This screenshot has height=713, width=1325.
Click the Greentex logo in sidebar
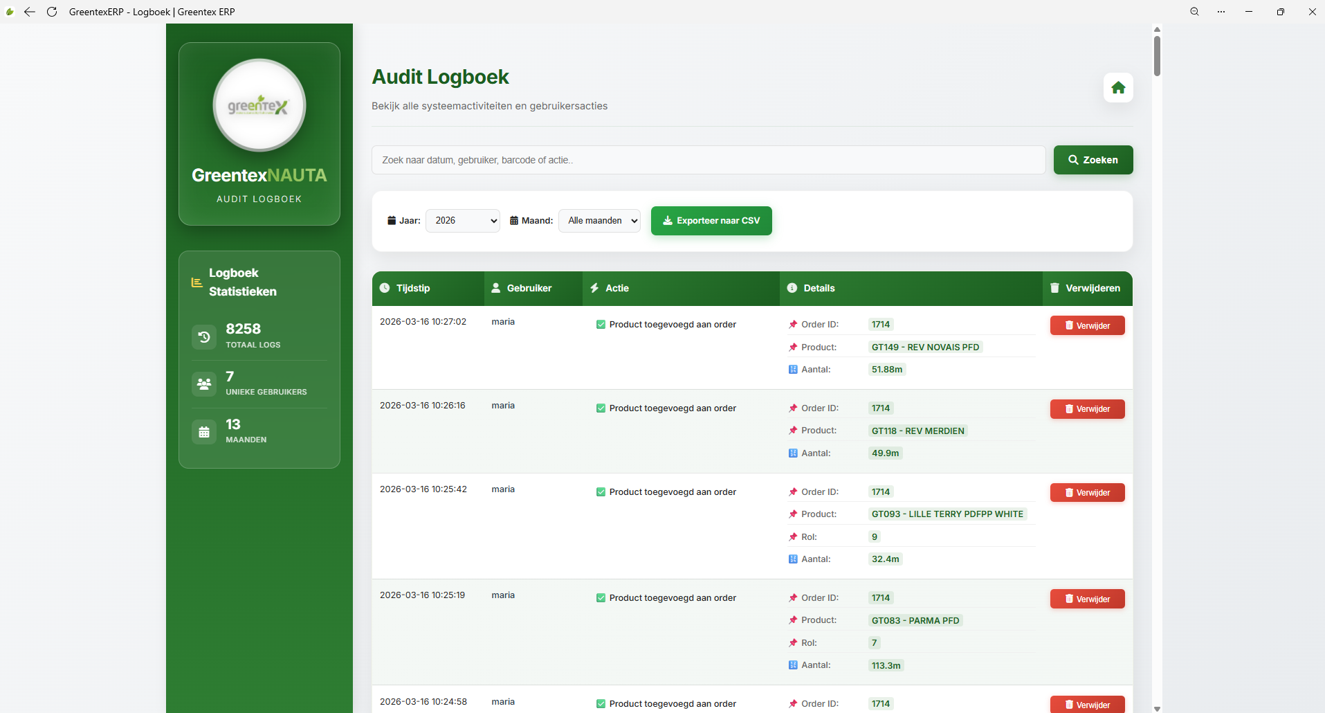(259, 105)
